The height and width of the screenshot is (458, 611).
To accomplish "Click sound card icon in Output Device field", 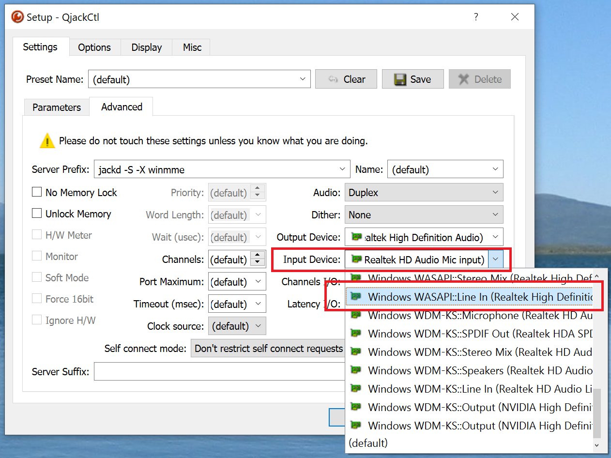I will (x=357, y=237).
